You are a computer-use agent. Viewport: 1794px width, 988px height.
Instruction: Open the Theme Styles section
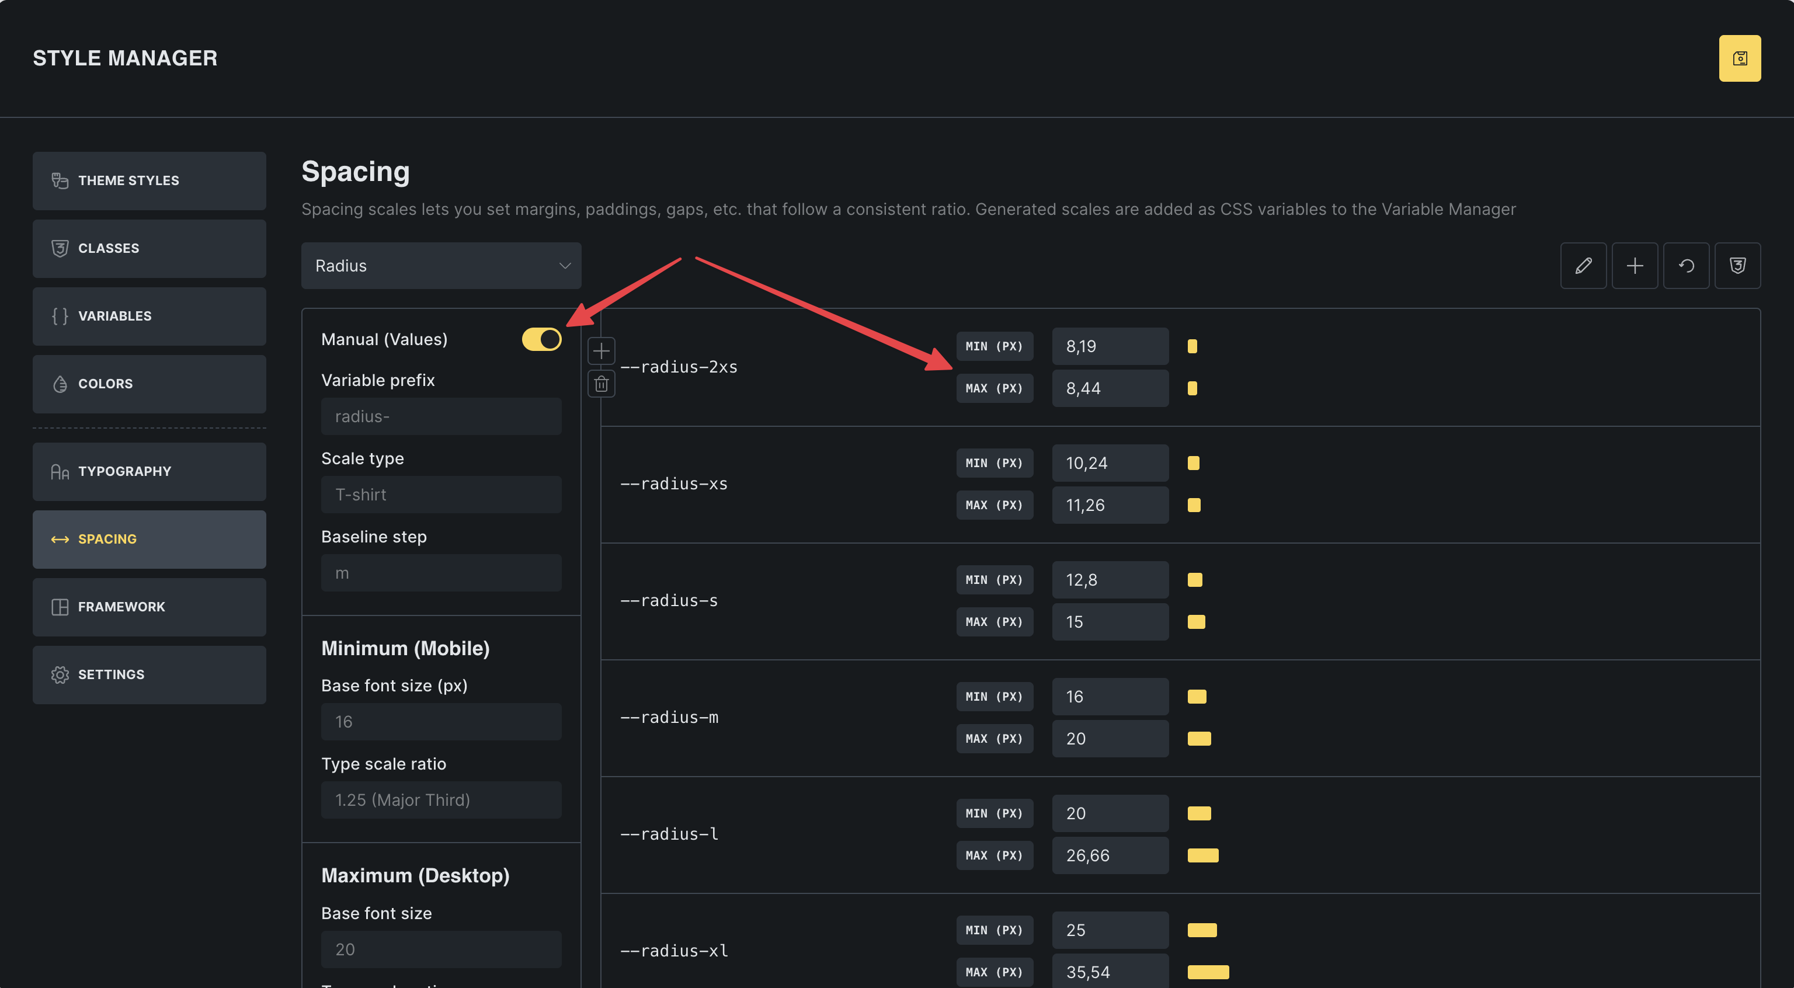[149, 180]
